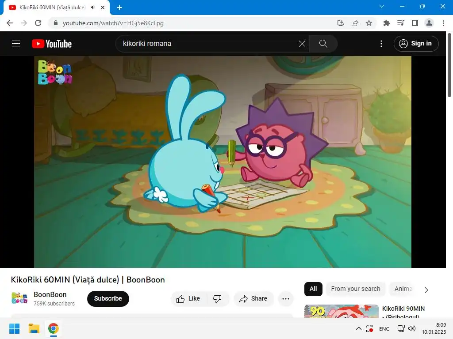Open a new browser tab
Screen dimensions: 453x339
tap(119, 8)
